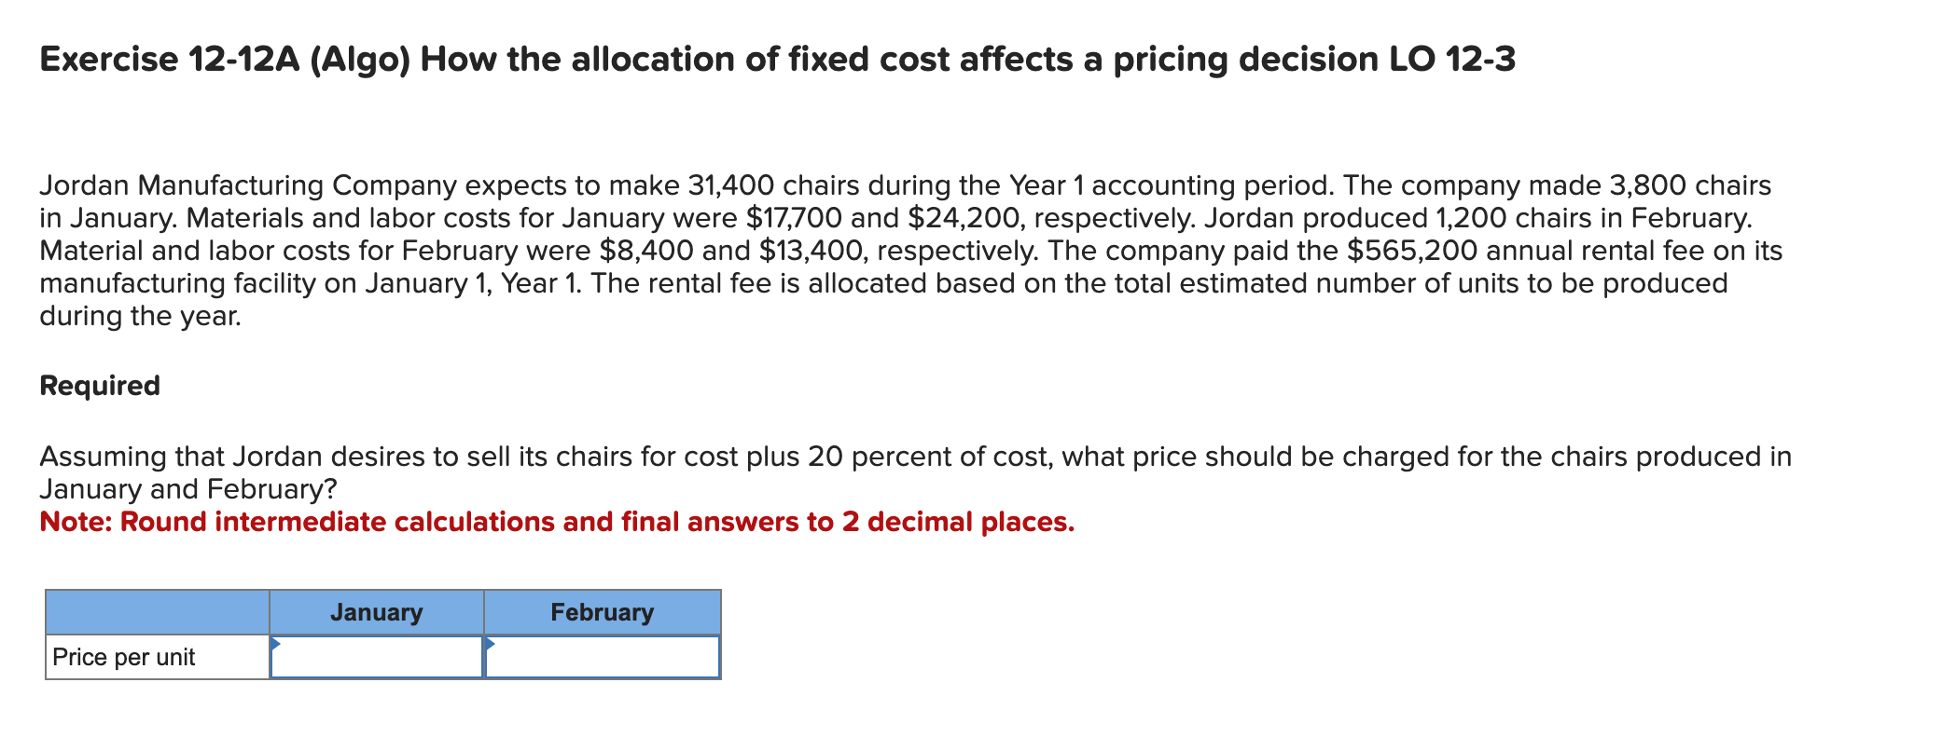The height and width of the screenshot is (751, 1942).
Task: Select the blue triangle marker in February cell
Action: [488, 643]
